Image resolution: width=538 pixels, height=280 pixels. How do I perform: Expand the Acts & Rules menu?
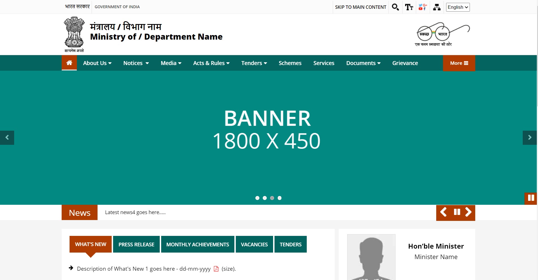pyautogui.click(x=211, y=63)
